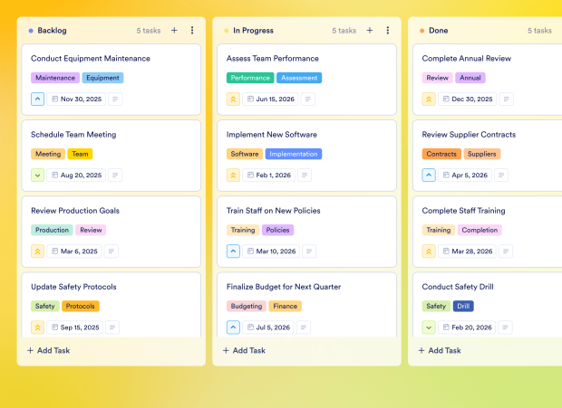Click the Production tag
The width and height of the screenshot is (562, 408).
(52, 230)
